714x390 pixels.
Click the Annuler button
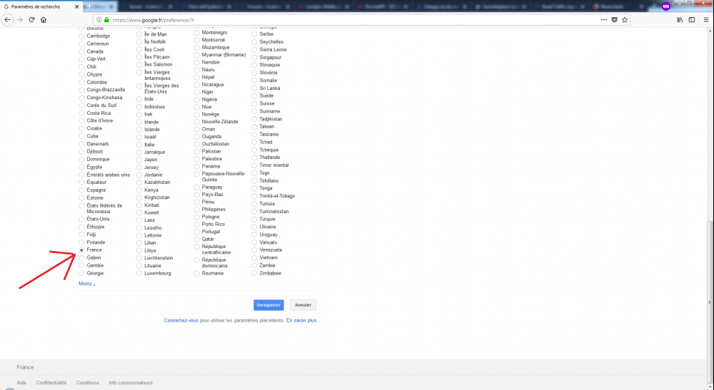point(303,305)
